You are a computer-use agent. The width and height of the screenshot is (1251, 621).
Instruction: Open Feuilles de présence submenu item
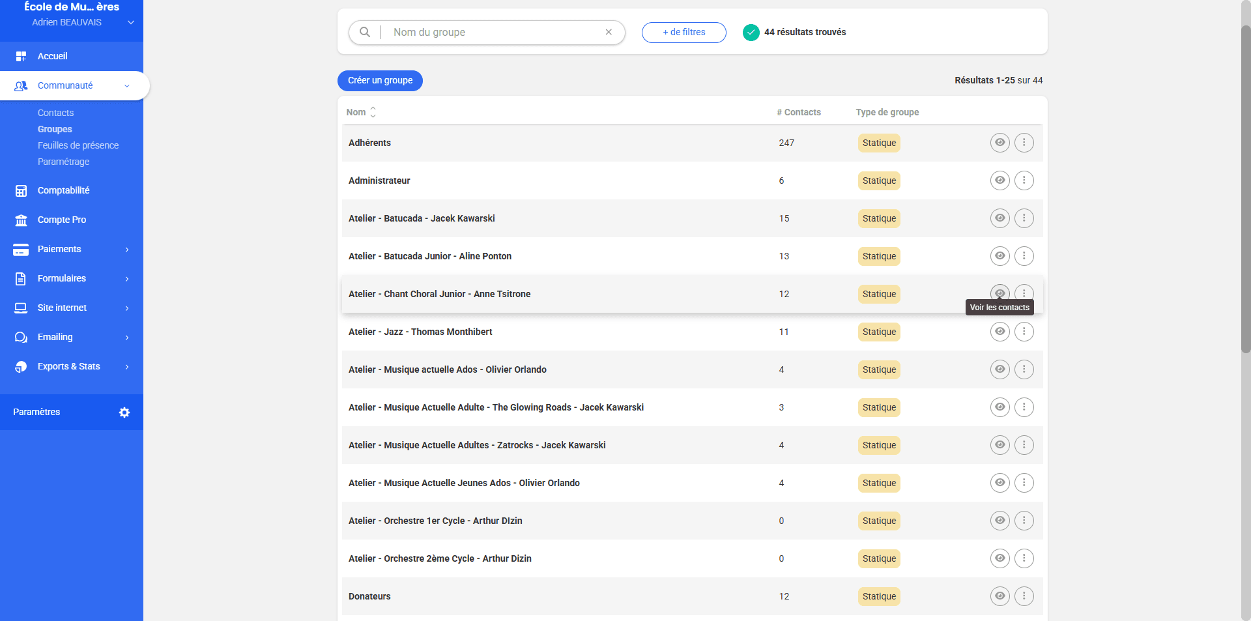pyautogui.click(x=78, y=145)
